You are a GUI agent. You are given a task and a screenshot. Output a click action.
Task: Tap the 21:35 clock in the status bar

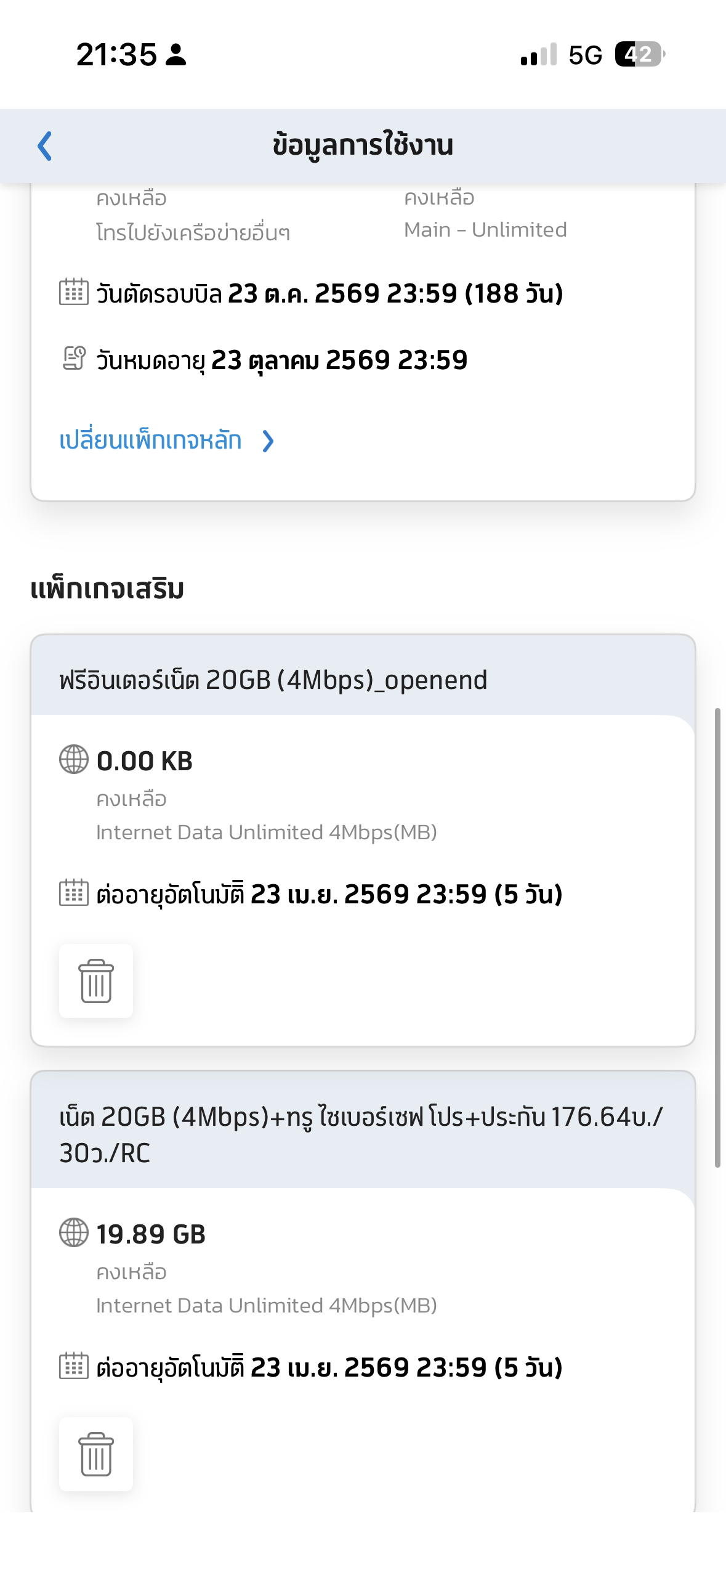click(x=116, y=54)
